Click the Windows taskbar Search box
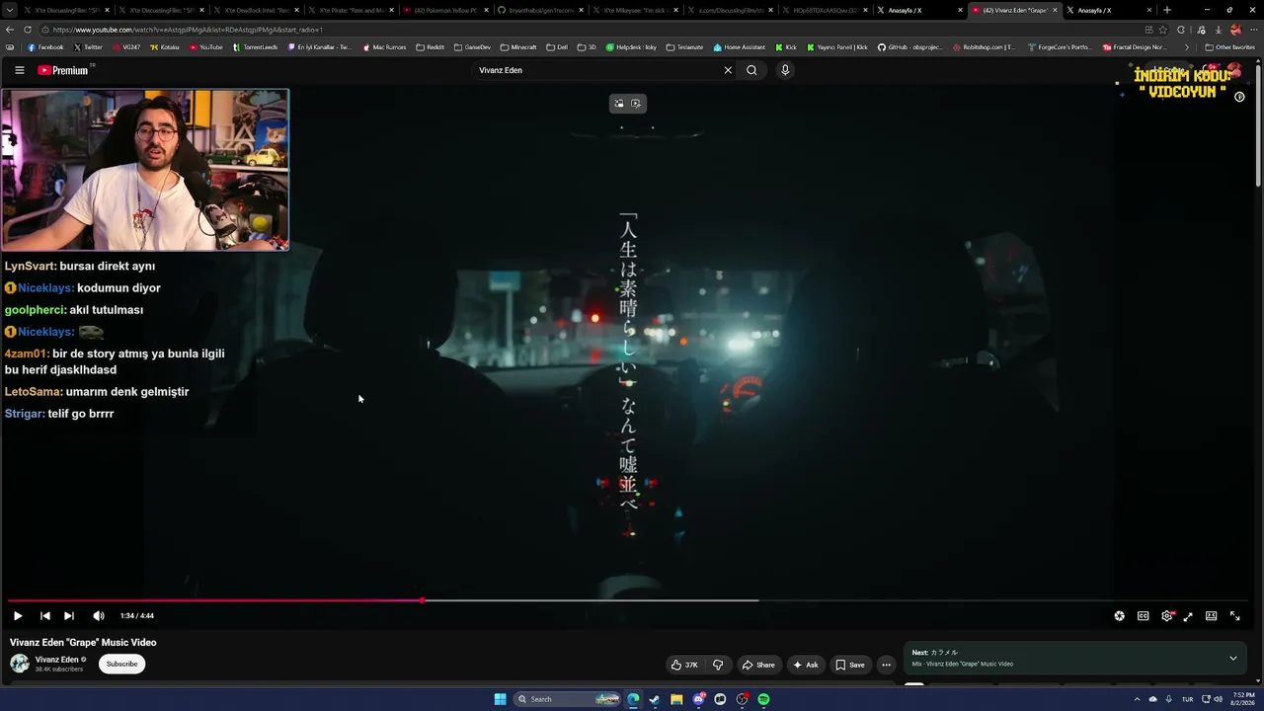This screenshot has width=1264, height=711. [566, 699]
